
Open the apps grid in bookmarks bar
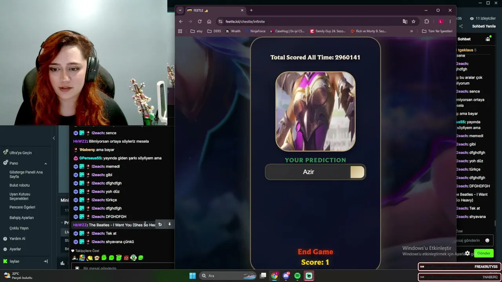(180, 31)
